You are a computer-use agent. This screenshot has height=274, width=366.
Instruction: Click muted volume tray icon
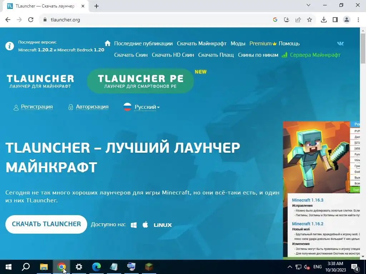(307, 267)
